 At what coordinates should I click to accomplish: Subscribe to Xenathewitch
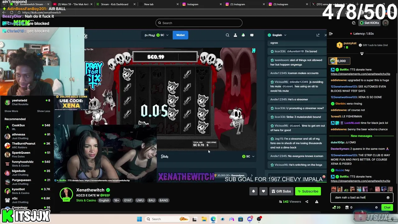coord(308,191)
